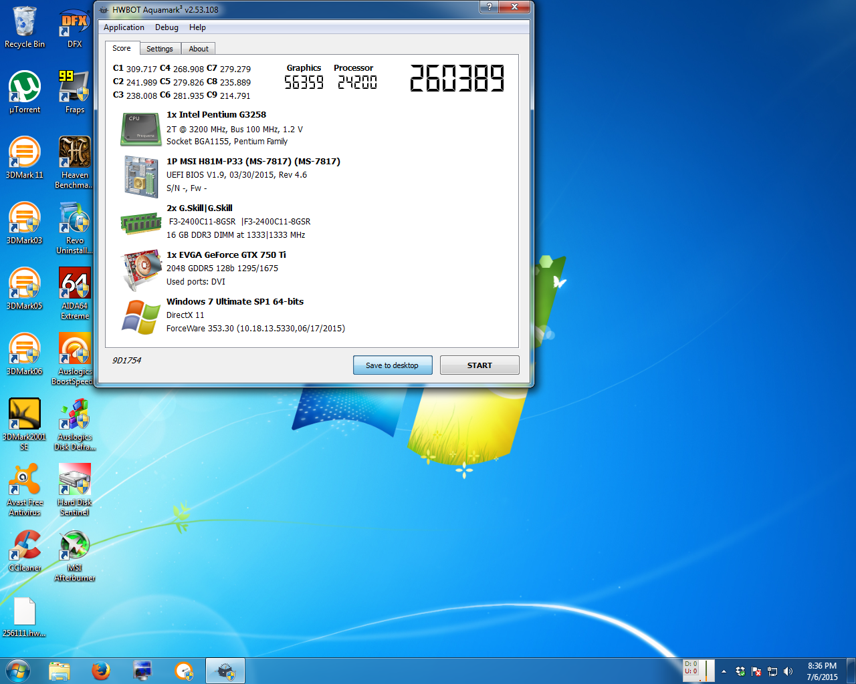Click the Action Center flag tray icon

click(756, 671)
